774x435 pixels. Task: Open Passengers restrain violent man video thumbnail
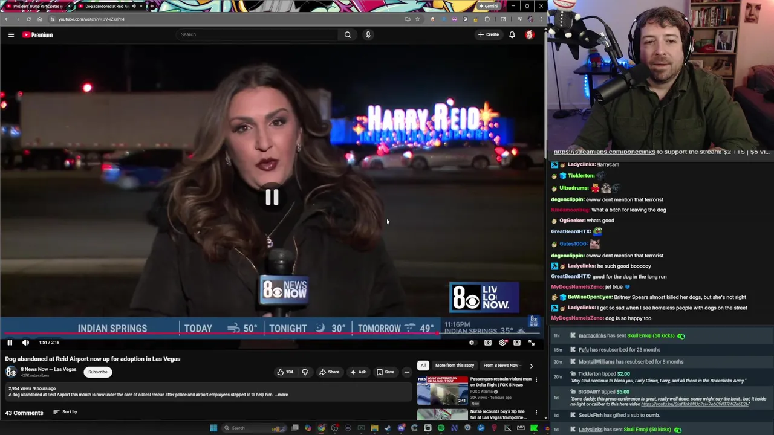tap(443, 390)
